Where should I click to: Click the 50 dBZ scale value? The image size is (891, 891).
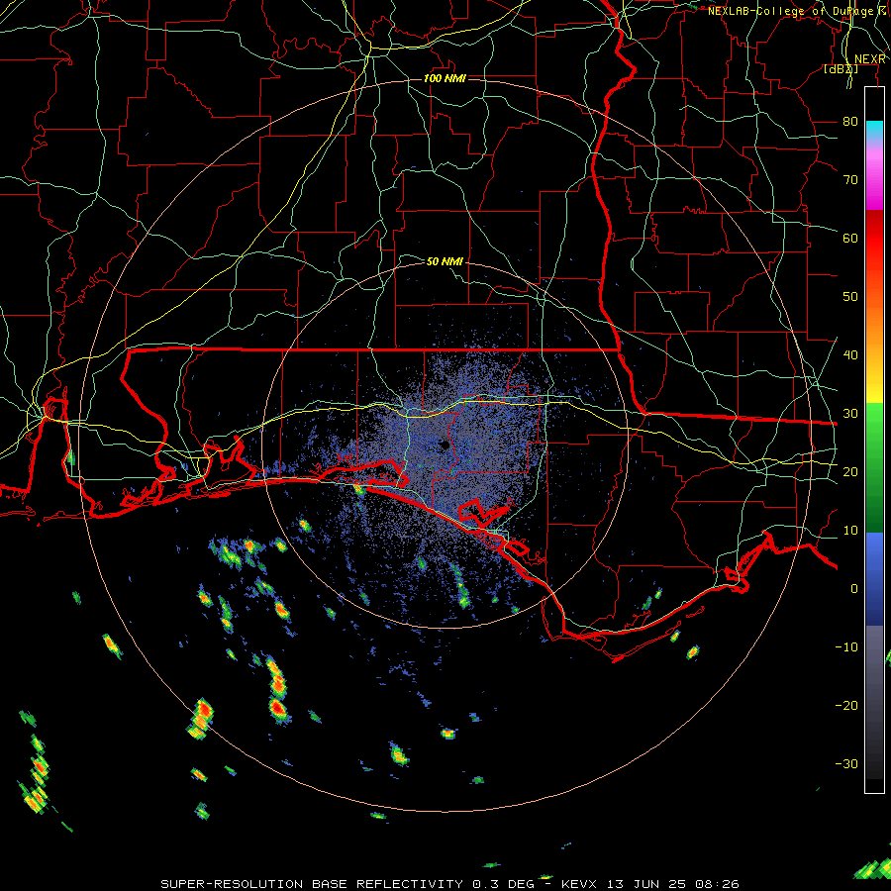pos(850,297)
